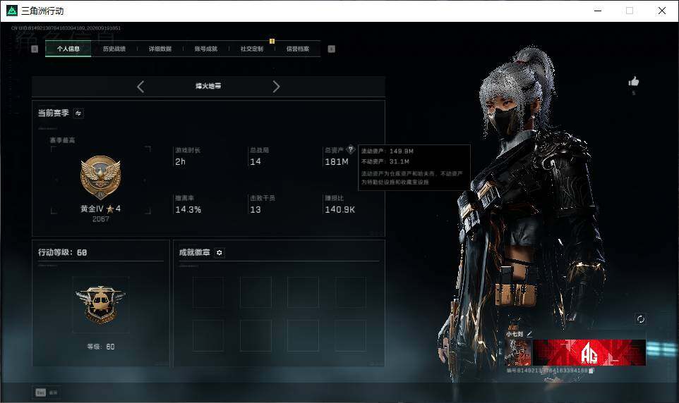
Task: Click the 活动资产 149.9M tooltip line
Action: click(x=387, y=151)
